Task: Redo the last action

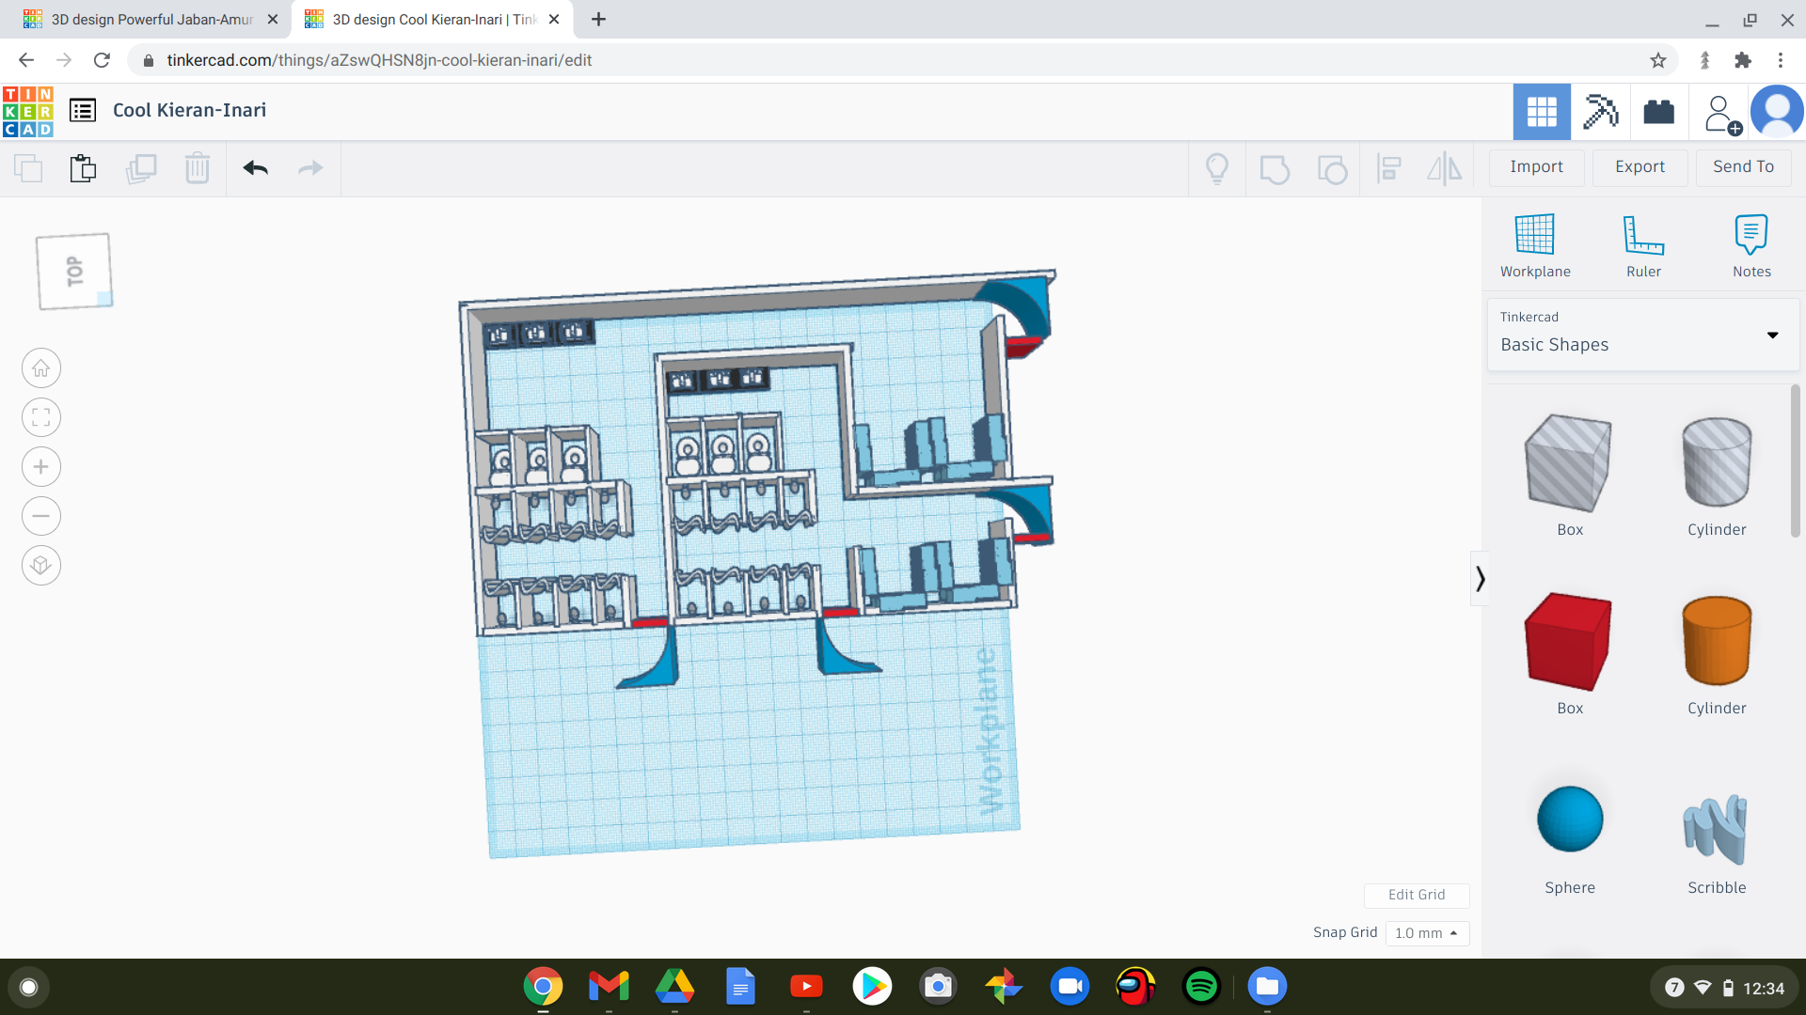Action: pos(310,168)
